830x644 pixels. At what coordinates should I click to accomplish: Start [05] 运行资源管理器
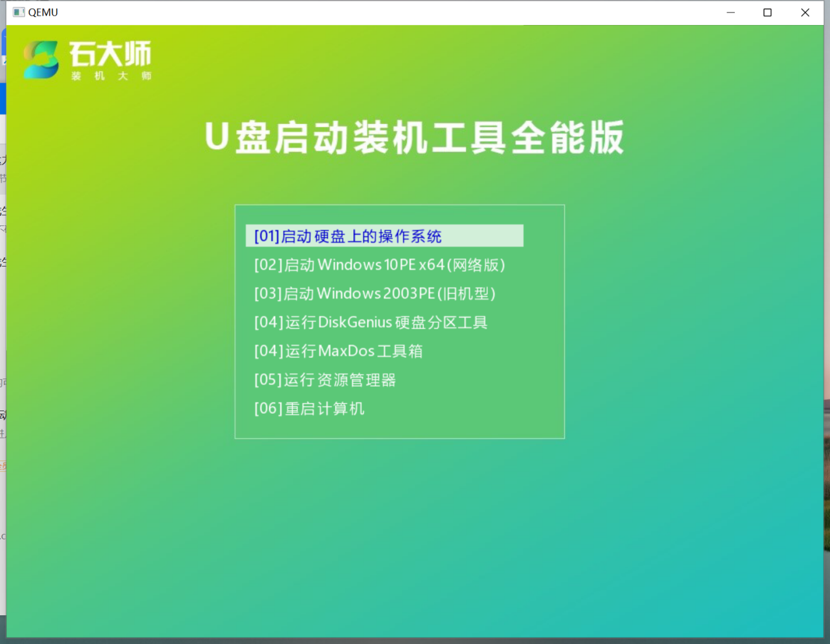(x=324, y=380)
